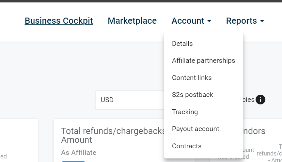
Task: Click the info icon beside currencies
Action: click(260, 100)
